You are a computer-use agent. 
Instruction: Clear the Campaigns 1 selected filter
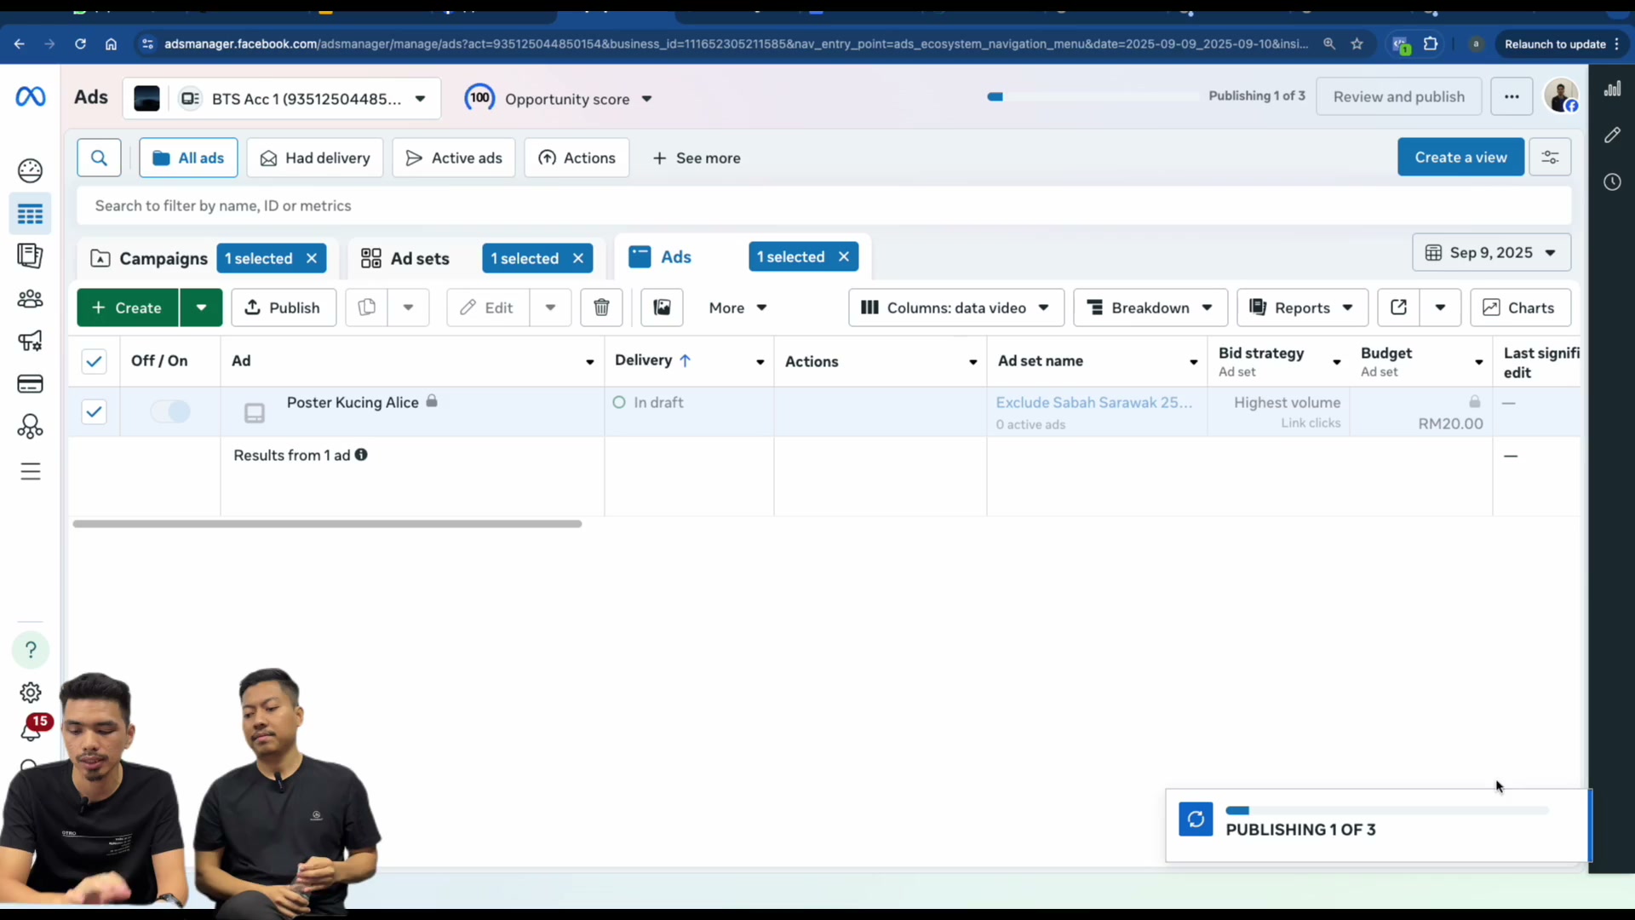312,258
